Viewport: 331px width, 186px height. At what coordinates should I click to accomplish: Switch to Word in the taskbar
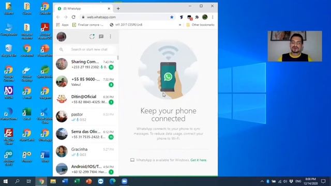click(65, 181)
